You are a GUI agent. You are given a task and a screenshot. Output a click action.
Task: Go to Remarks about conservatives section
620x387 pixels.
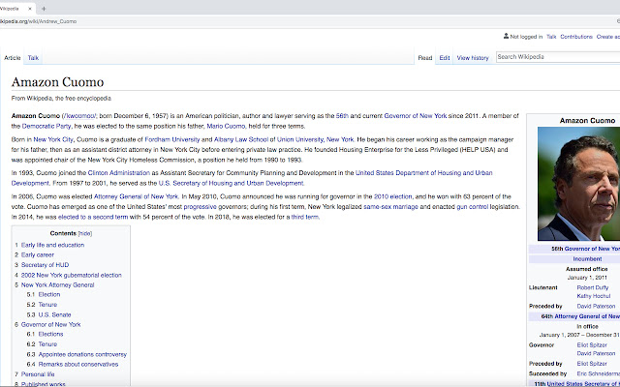pos(78,364)
